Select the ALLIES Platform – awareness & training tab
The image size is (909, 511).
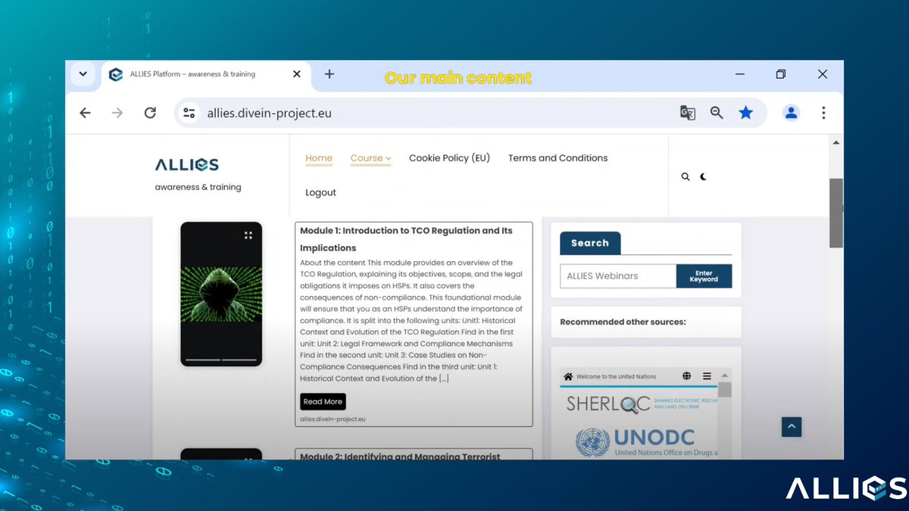(x=205, y=74)
